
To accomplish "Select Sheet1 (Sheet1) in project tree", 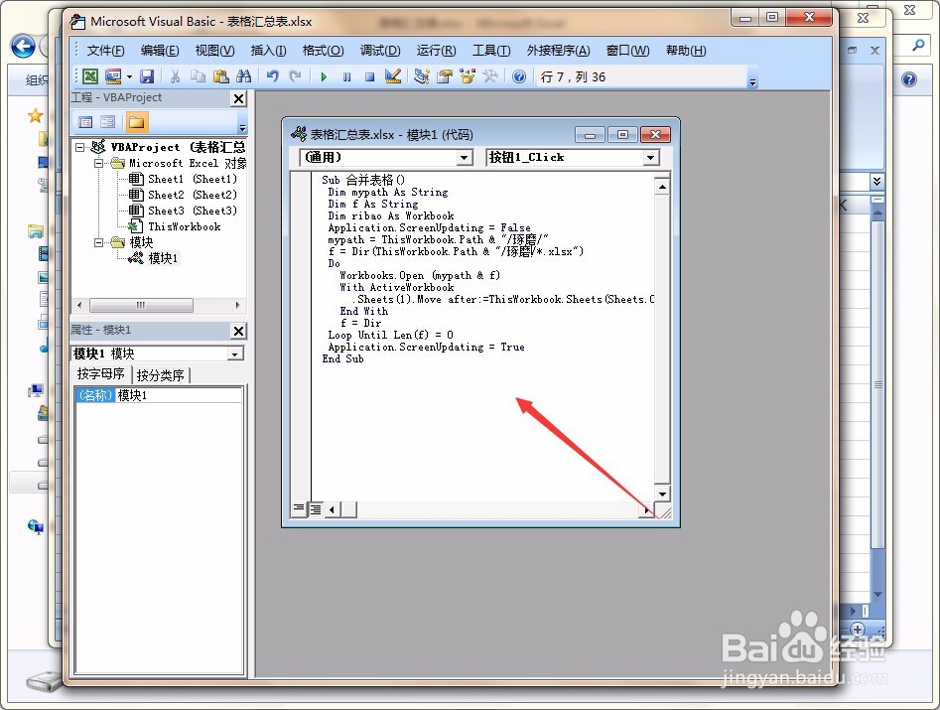I will pos(193,179).
